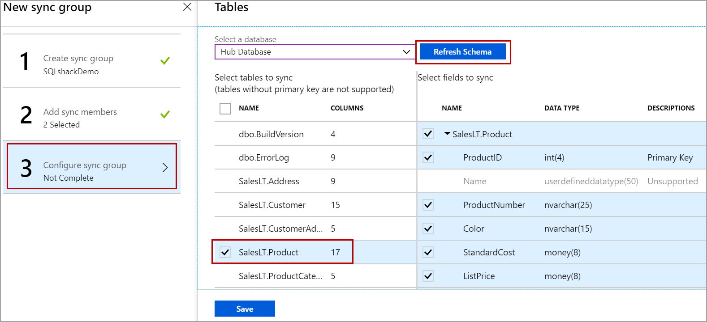Close the New sync group panel

(187, 7)
